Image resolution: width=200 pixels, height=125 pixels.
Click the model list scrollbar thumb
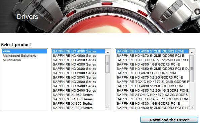click(x=192, y=69)
